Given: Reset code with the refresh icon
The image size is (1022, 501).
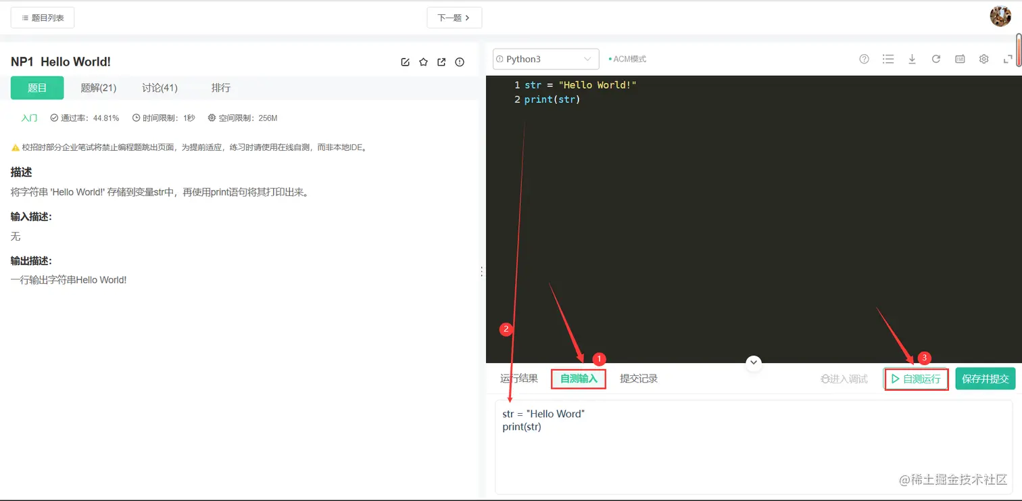Looking at the screenshot, I should pos(936,59).
